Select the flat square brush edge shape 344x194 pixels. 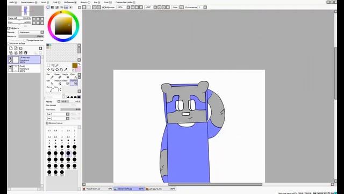tap(79, 97)
